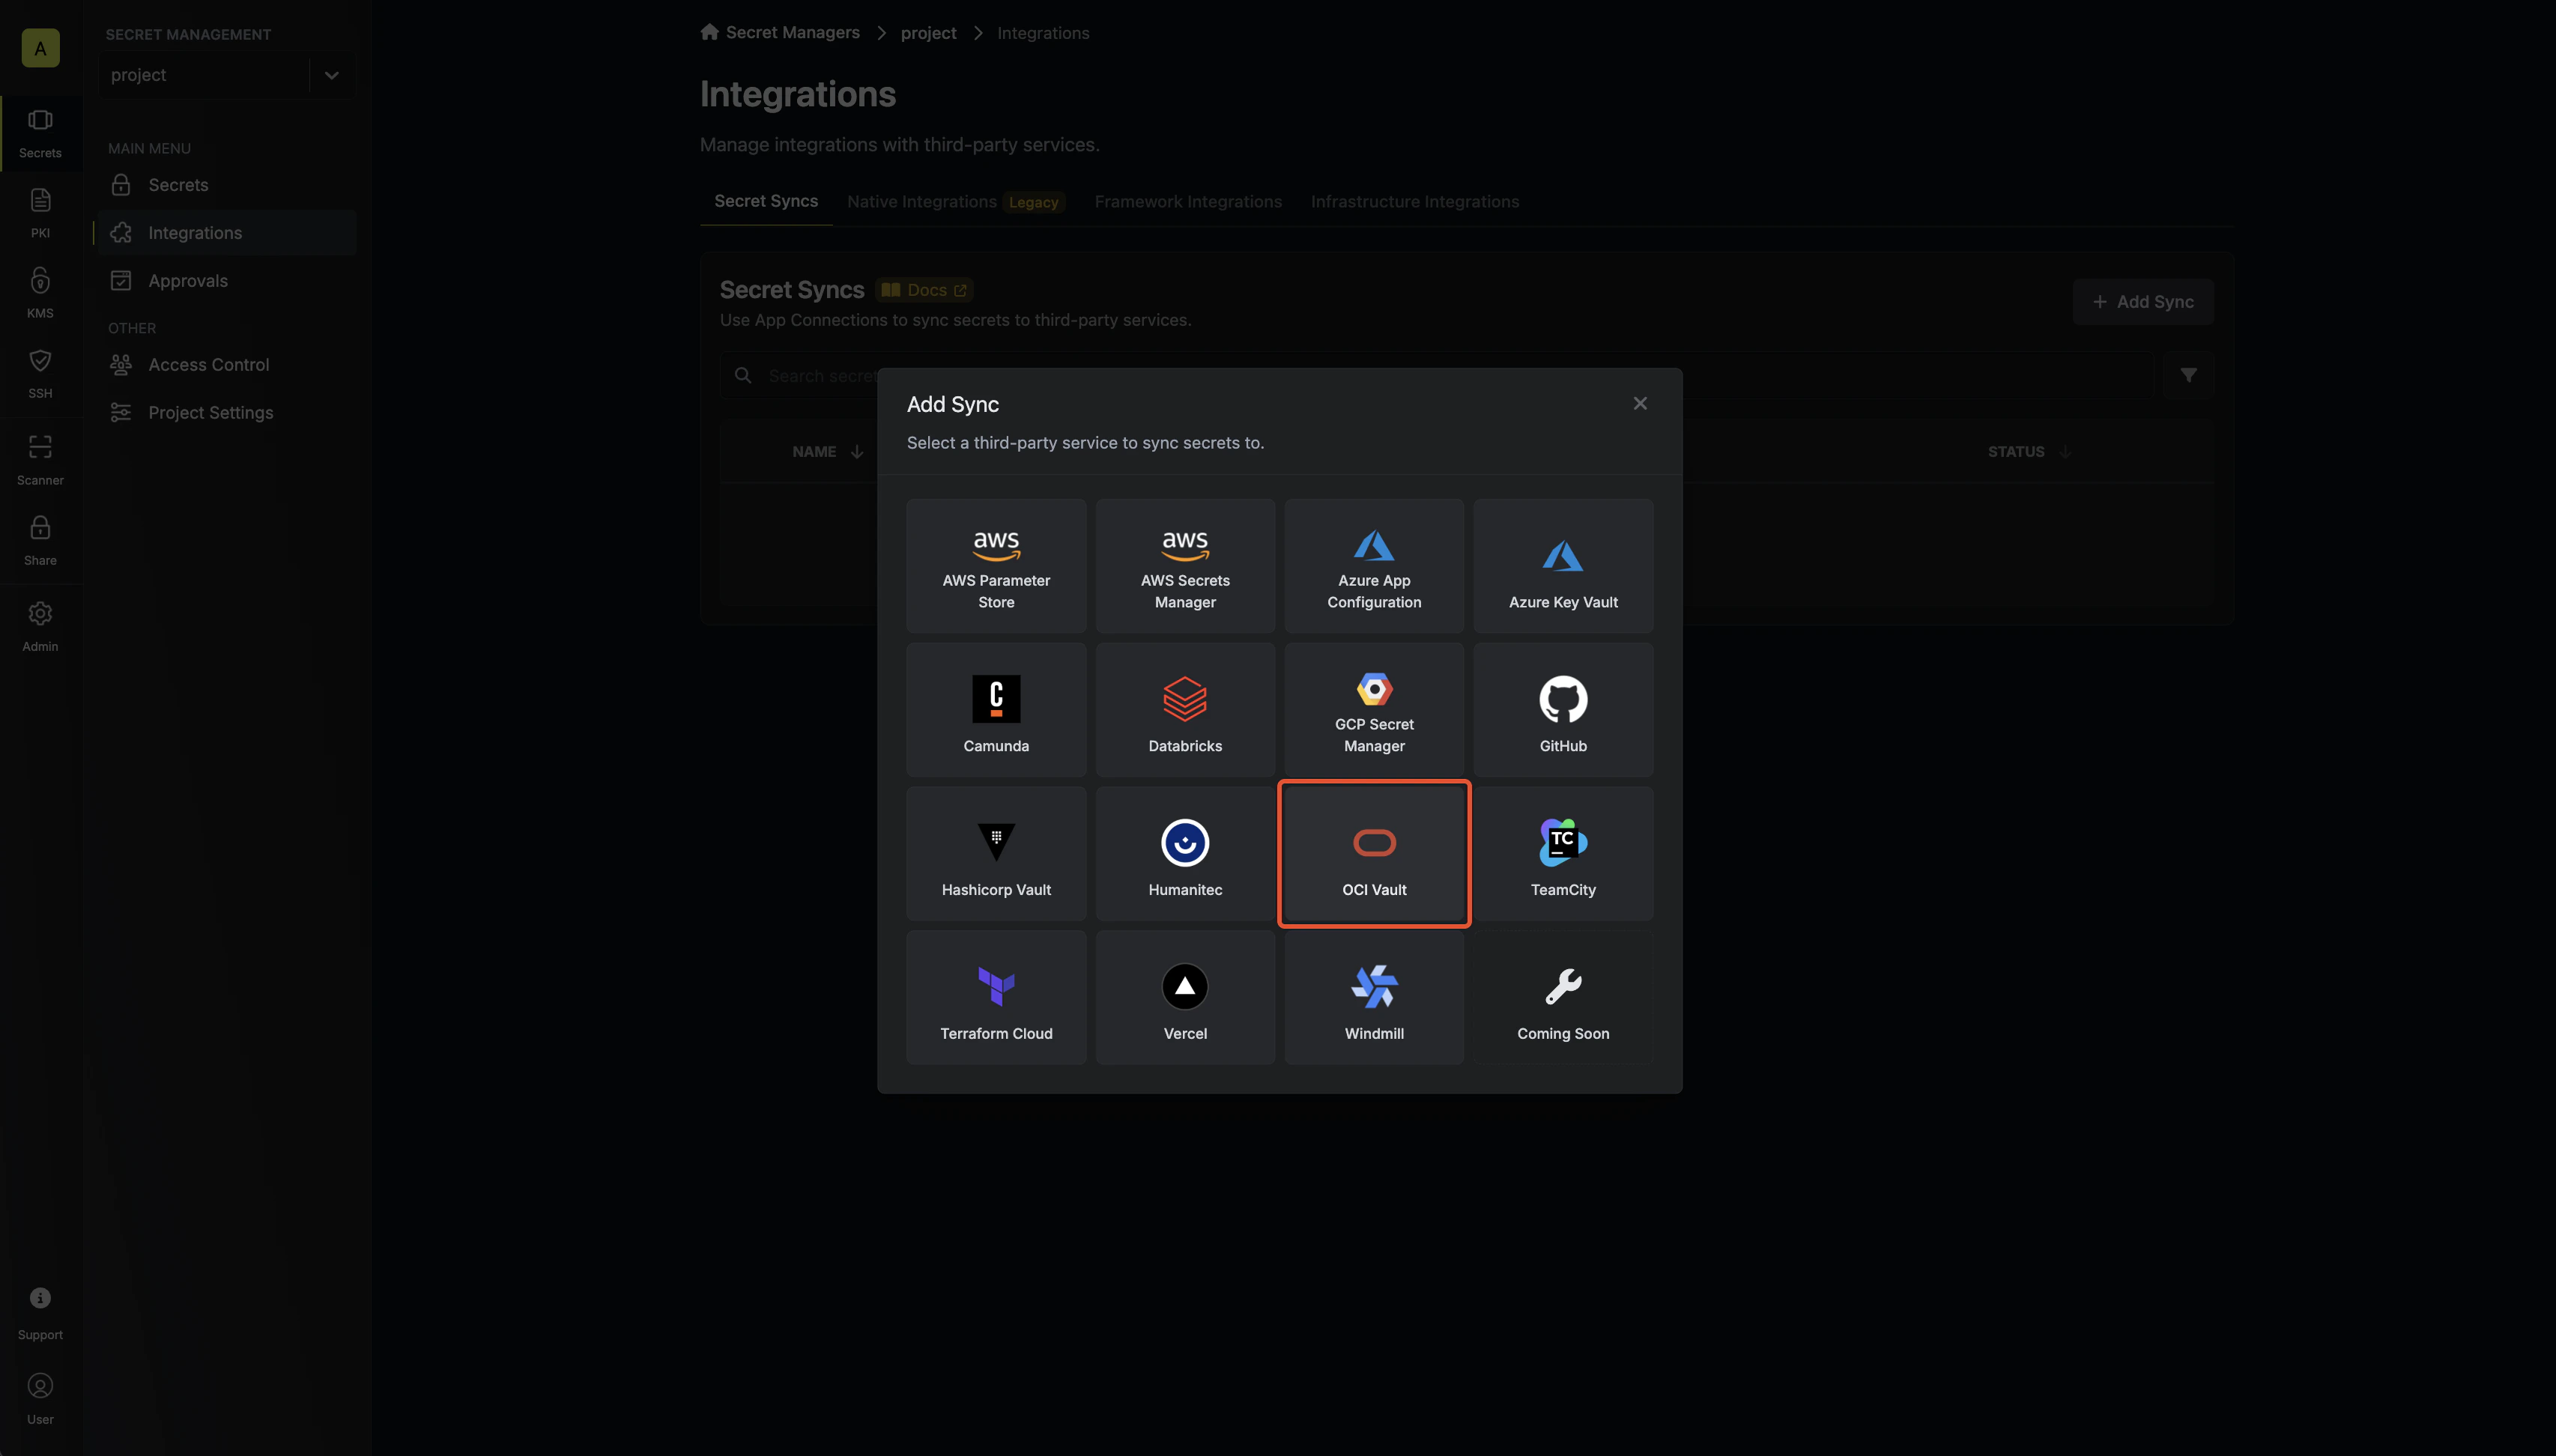
Task: Click the filter funnel icon
Action: click(x=2189, y=375)
